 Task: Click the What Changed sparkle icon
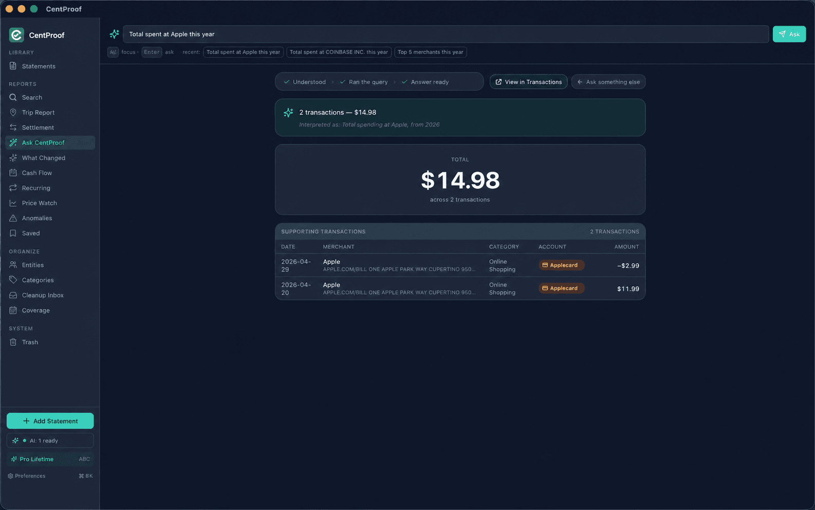point(13,158)
